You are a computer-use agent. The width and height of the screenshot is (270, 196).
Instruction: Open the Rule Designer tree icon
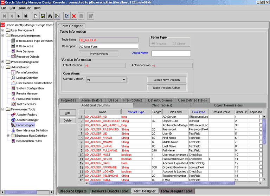click(x=13, y=51)
